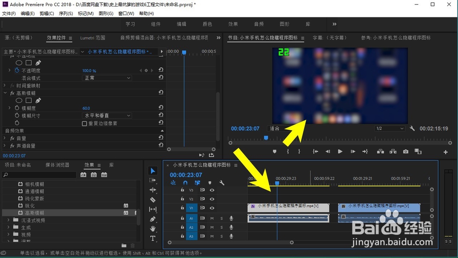The image size is (458, 258).
Task: Select the Type tool
Action: 153,238
